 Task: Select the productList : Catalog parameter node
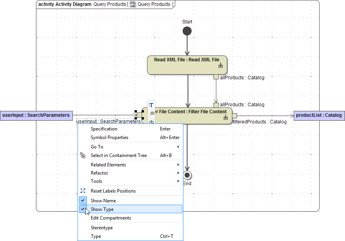tap(319, 115)
